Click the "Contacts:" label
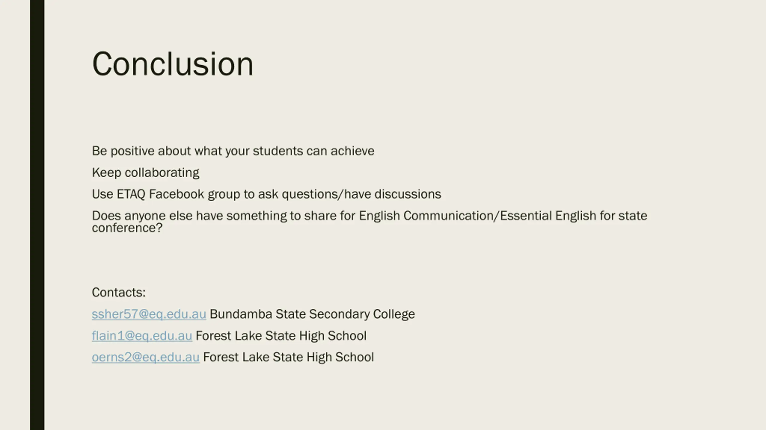This screenshot has height=430, width=766. click(118, 292)
